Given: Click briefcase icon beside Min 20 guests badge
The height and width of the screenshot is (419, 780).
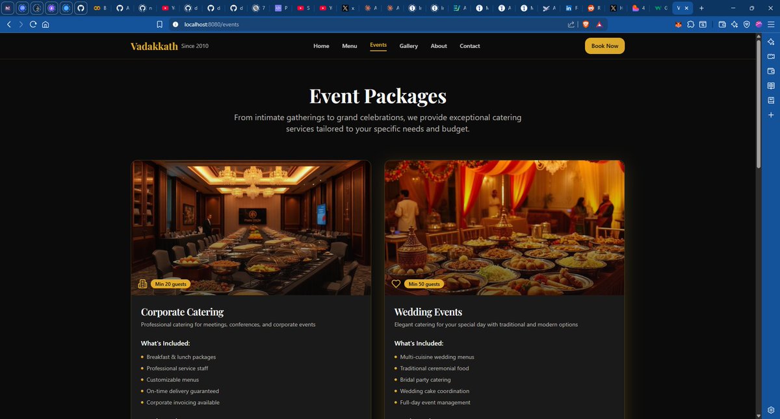Looking at the screenshot, I should click(x=142, y=283).
